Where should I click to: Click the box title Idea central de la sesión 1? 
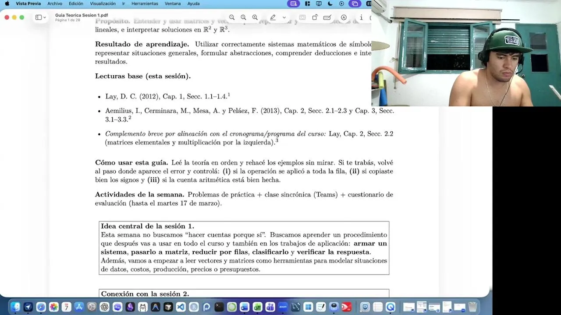click(x=147, y=226)
